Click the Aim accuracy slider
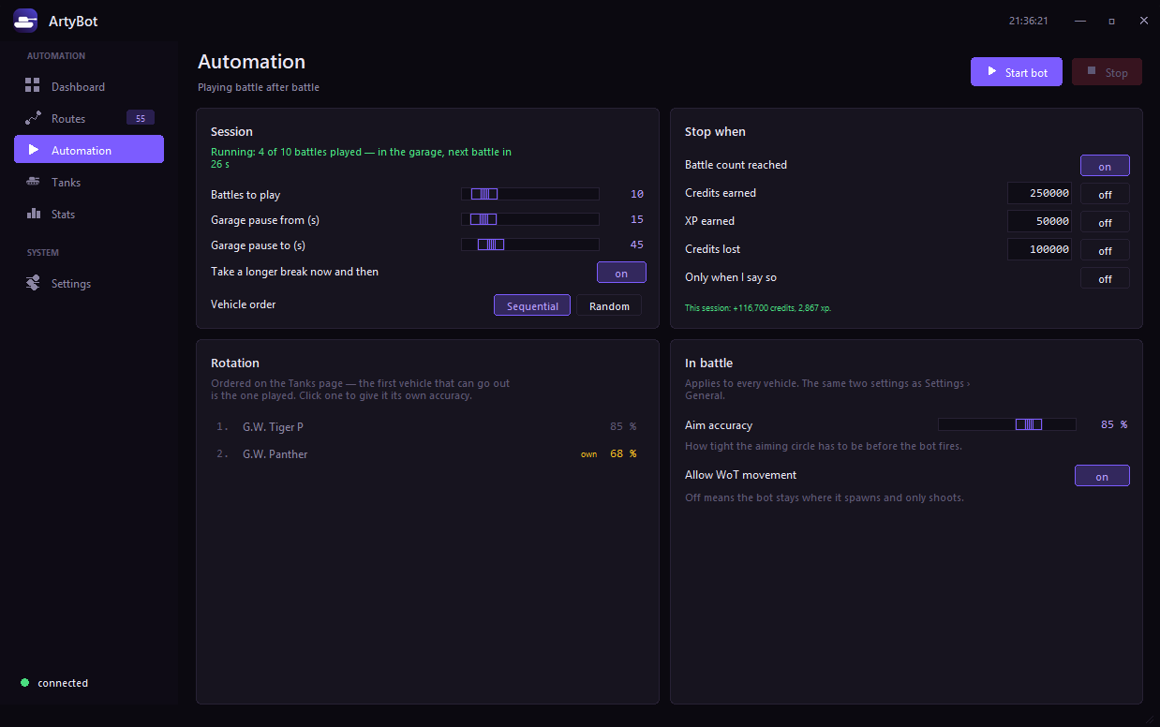Image resolution: width=1160 pixels, height=727 pixels. click(1007, 424)
